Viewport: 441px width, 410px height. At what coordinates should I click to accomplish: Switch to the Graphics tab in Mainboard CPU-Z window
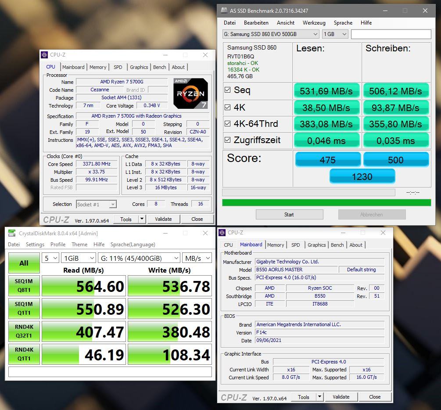click(316, 245)
